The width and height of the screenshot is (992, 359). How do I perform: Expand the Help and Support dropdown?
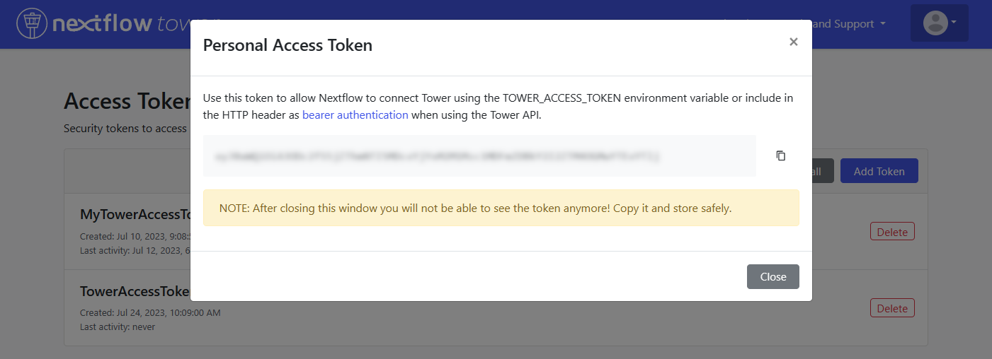point(850,24)
